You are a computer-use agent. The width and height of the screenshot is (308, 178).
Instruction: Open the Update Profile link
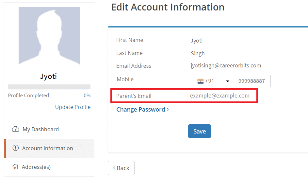click(73, 107)
